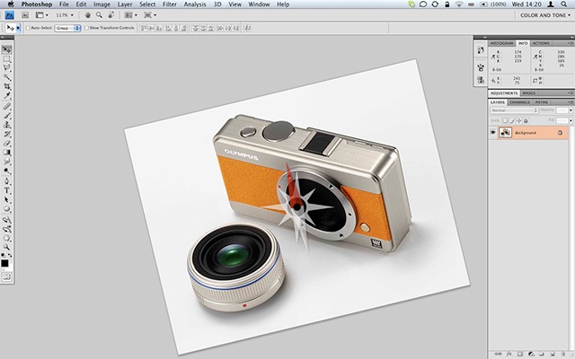This screenshot has height=359, width=575.
Task: Open the layer Opacity slider arrow
Action: (571, 110)
